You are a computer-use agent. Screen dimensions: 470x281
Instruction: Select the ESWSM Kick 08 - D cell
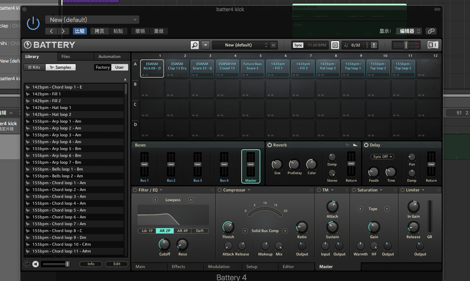click(x=152, y=68)
